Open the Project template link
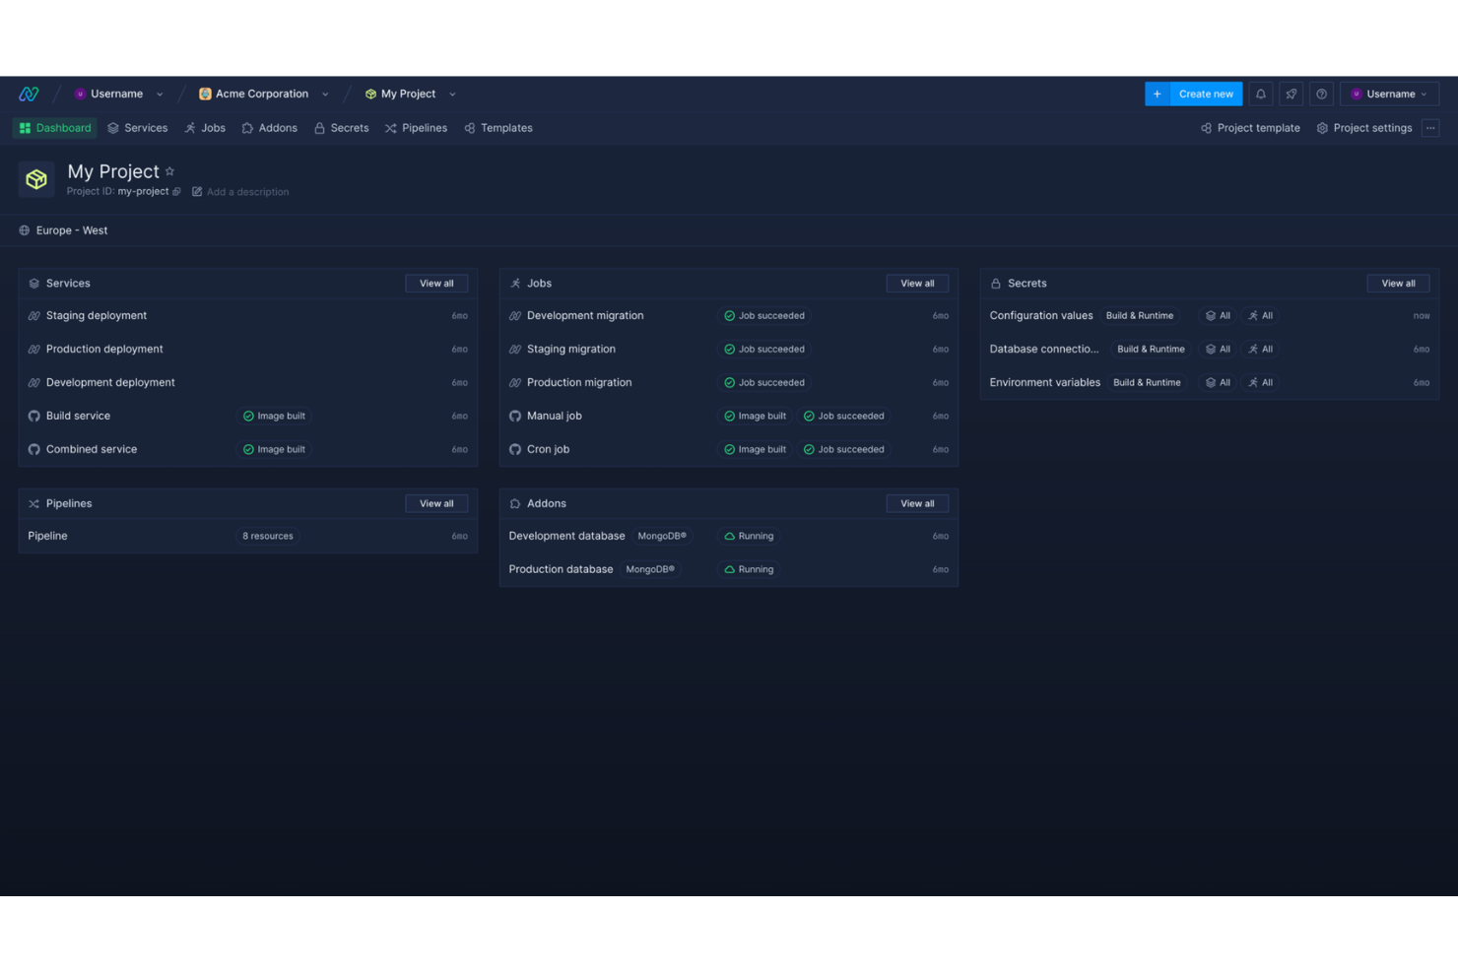 (x=1250, y=128)
